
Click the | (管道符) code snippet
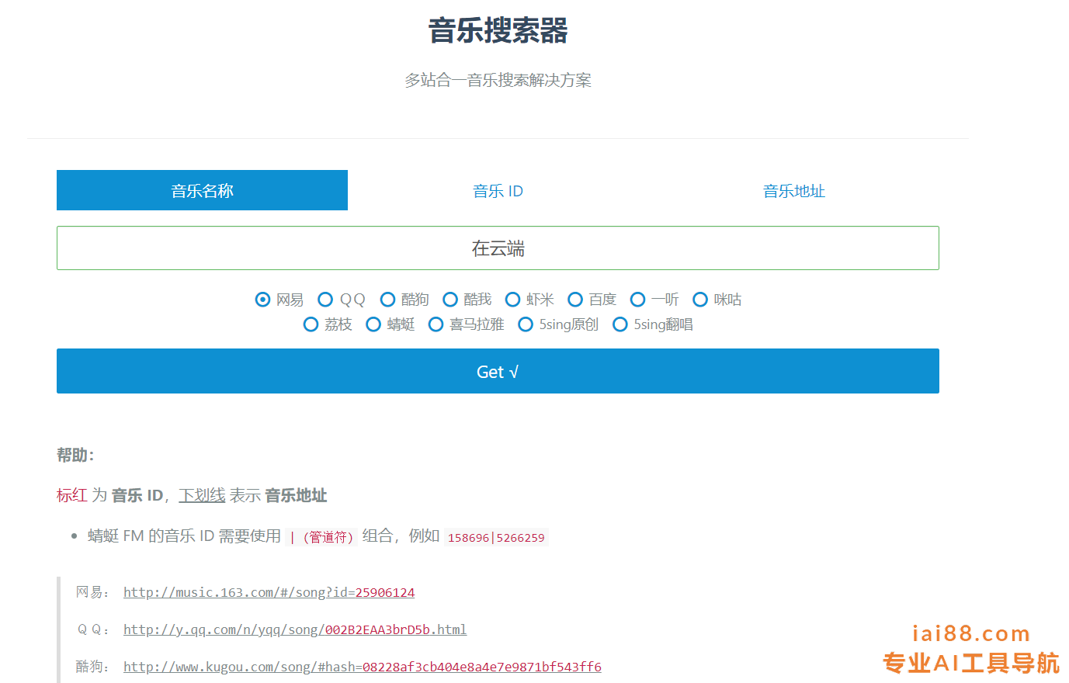click(x=321, y=537)
